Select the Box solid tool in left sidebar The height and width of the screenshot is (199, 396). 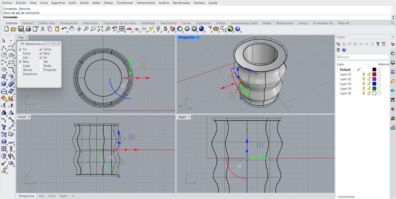coord(4,84)
